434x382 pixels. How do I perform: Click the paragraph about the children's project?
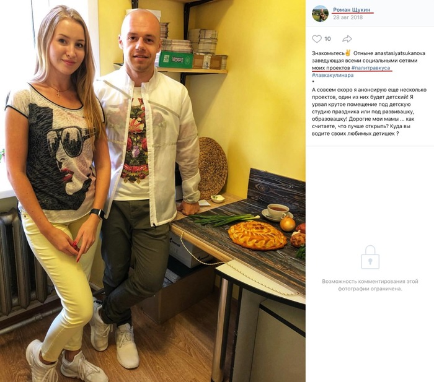click(370, 111)
